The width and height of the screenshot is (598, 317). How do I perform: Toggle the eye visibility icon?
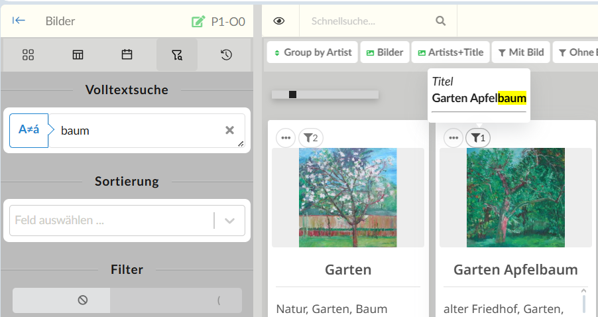tap(279, 21)
